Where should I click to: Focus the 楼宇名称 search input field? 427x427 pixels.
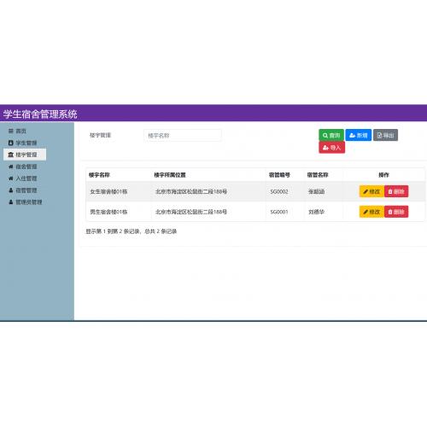(x=183, y=136)
